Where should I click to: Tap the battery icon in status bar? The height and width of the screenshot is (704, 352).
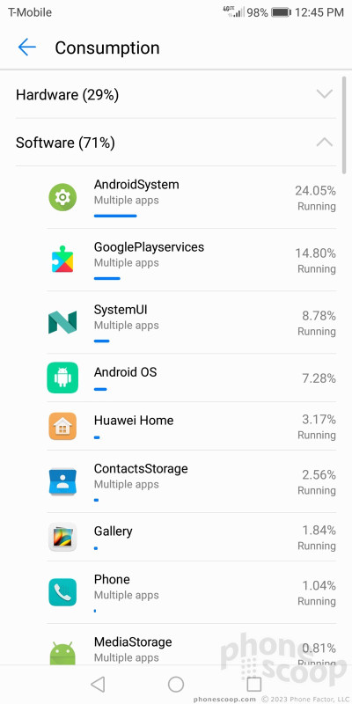click(x=281, y=12)
